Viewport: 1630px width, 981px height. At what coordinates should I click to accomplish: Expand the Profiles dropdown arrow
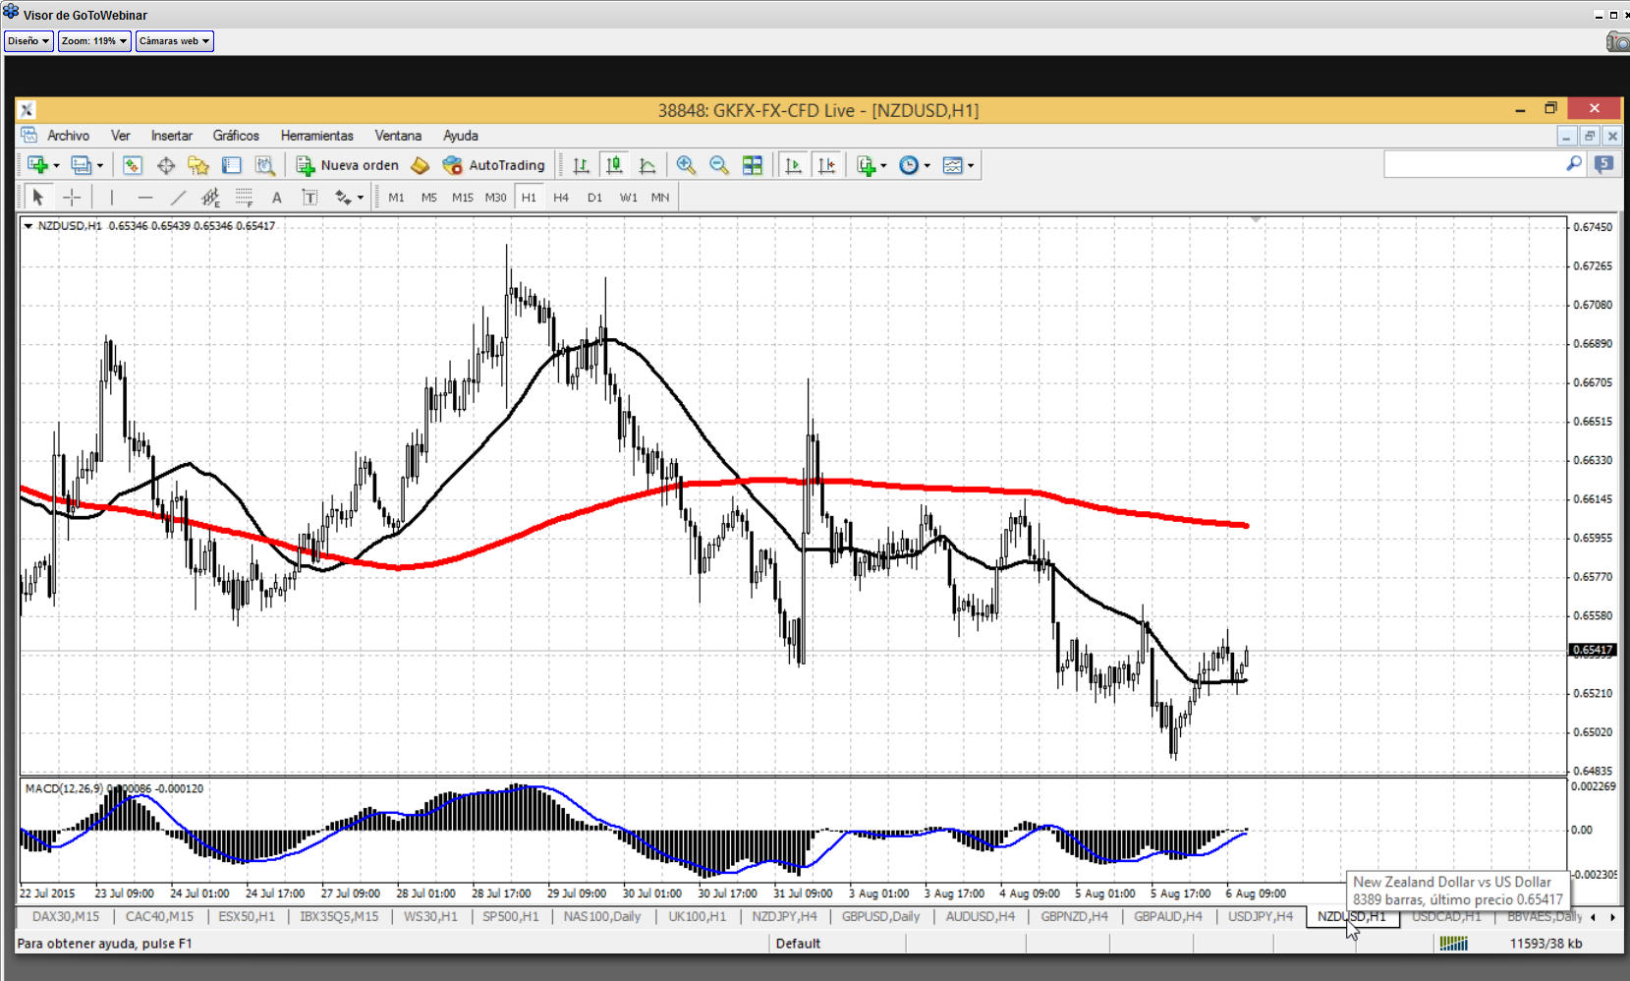point(99,165)
